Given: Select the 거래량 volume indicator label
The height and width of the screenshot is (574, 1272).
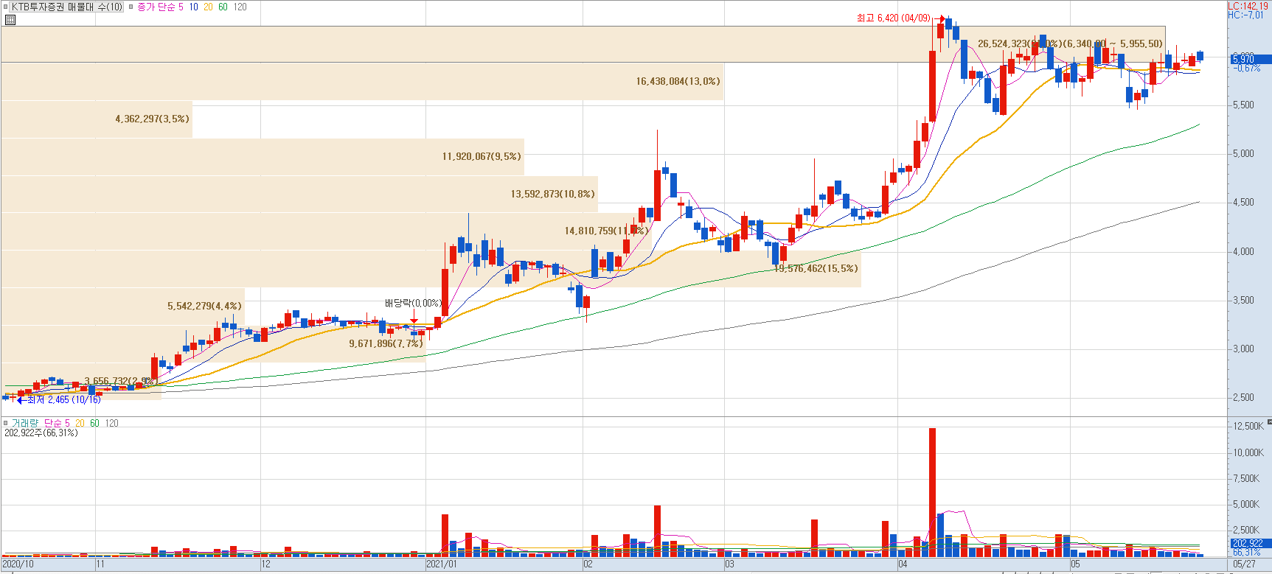Looking at the screenshot, I should pyautogui.click(x=24, y=423).
